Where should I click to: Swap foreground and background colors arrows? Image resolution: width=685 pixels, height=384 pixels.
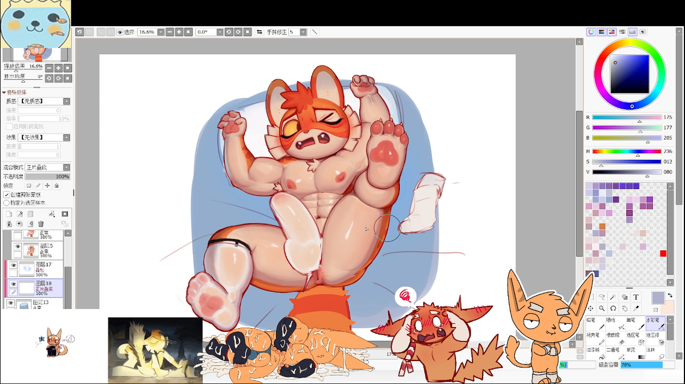[x=670, y=295]
